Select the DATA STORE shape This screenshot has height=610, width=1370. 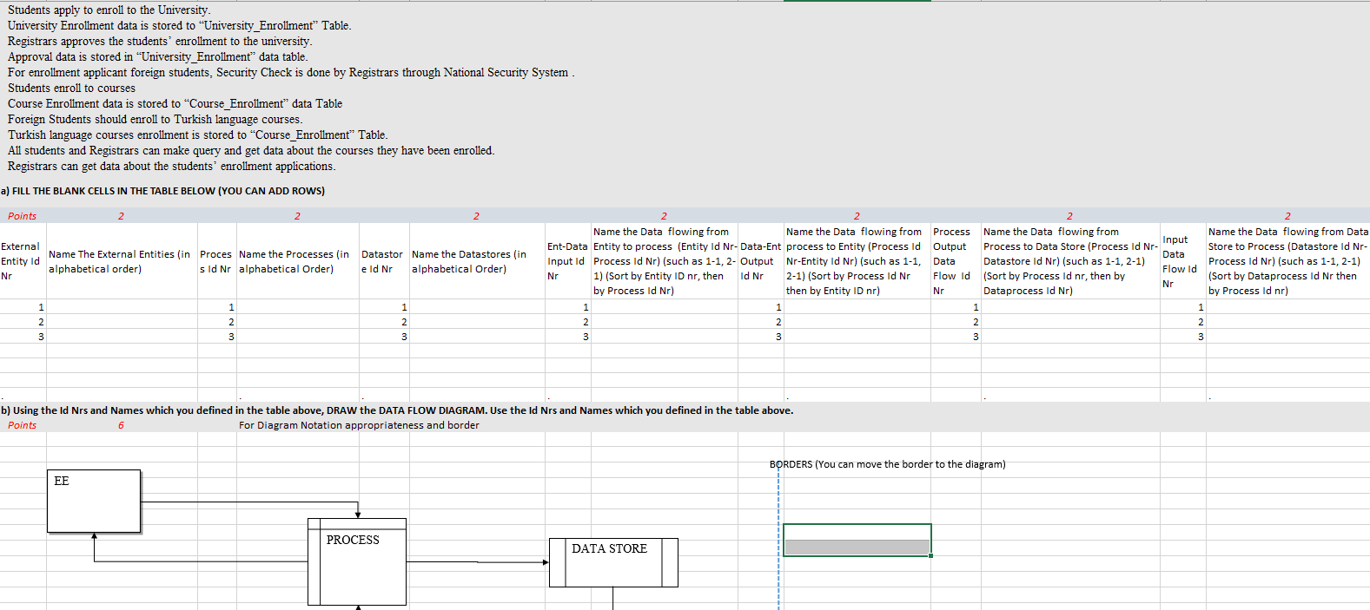coord(613,562)
